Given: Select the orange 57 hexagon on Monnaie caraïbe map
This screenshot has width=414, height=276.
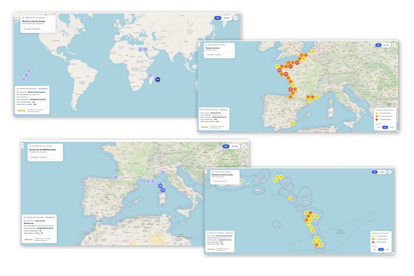Looking at the screenshot, I should [316, 245].
